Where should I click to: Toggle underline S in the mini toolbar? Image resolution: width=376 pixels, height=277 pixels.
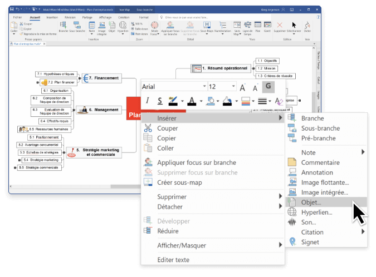[x=160, y=101]
